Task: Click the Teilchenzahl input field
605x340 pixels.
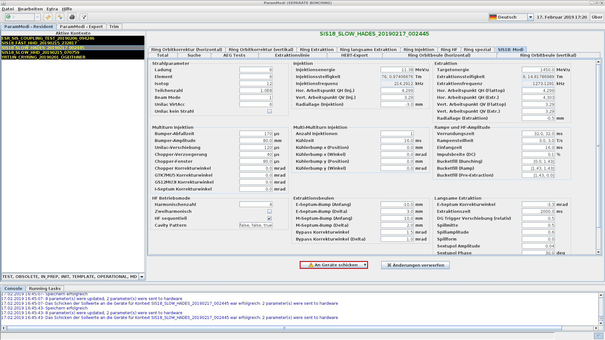Action: click(256, 91)
